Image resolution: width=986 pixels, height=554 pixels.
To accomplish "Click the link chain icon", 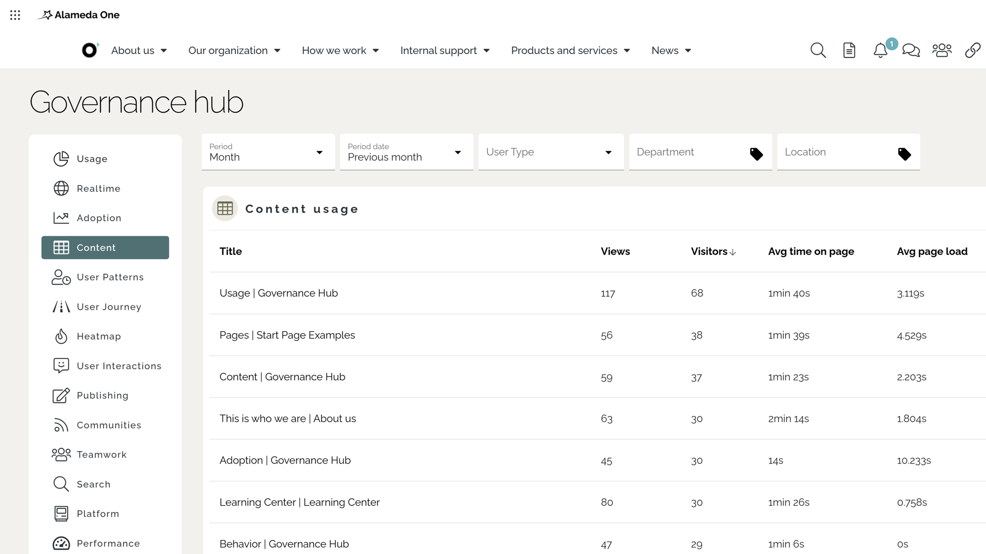I will [x=973, y=50].
